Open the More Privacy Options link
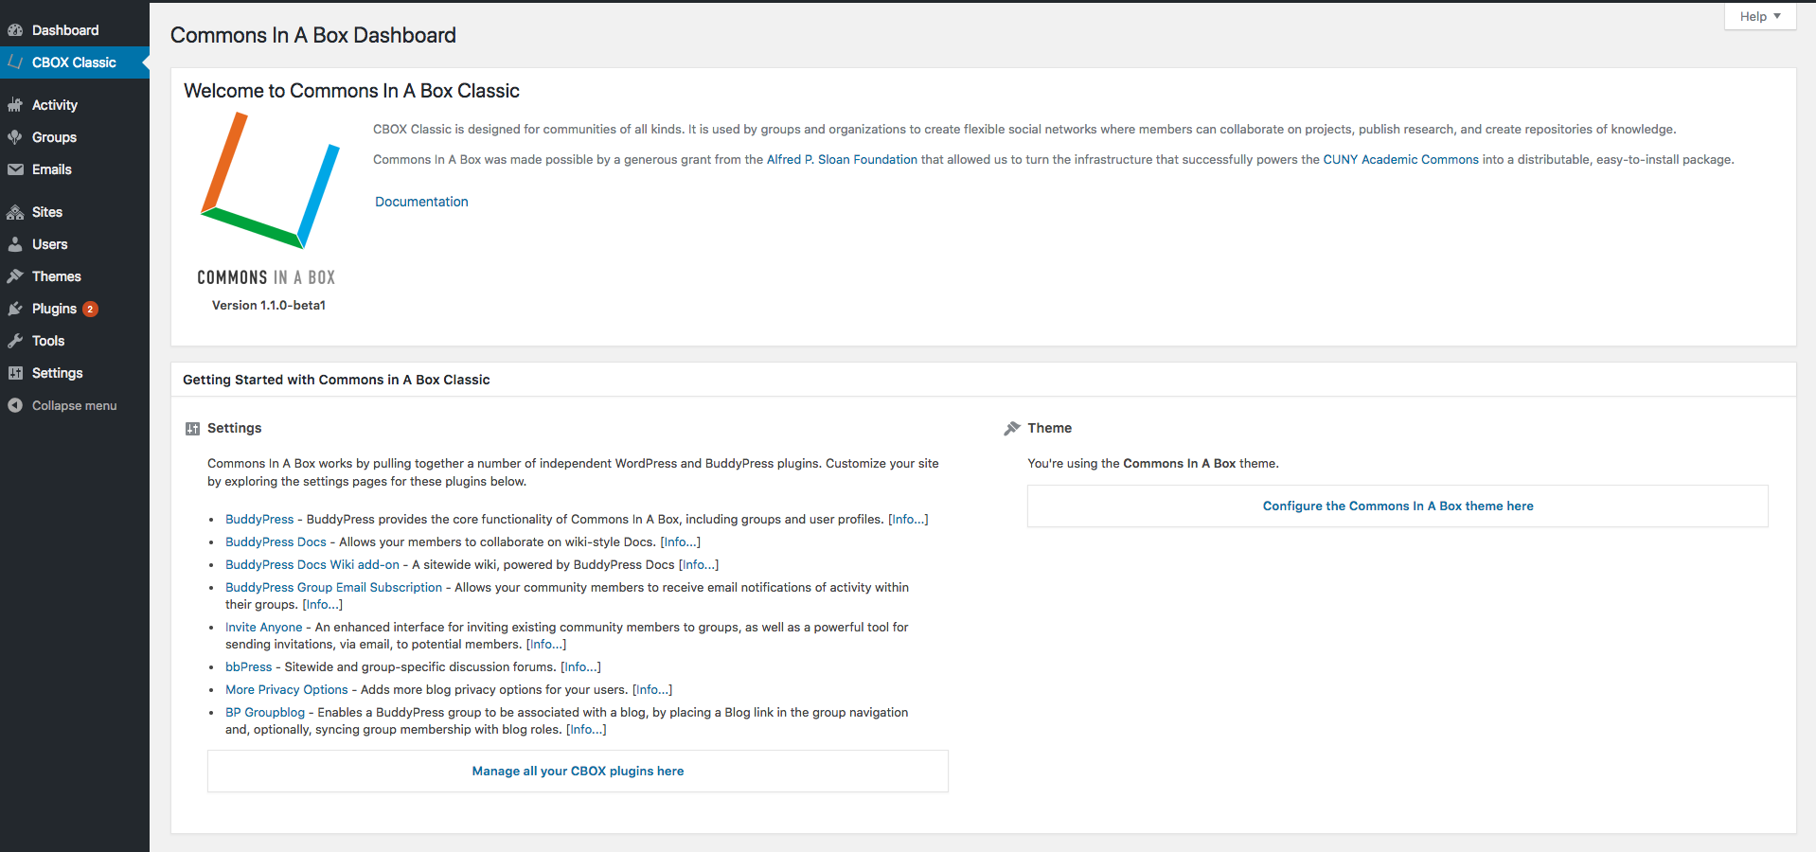The width and height of the screenshot is (1816, 852). click(287, 689)
